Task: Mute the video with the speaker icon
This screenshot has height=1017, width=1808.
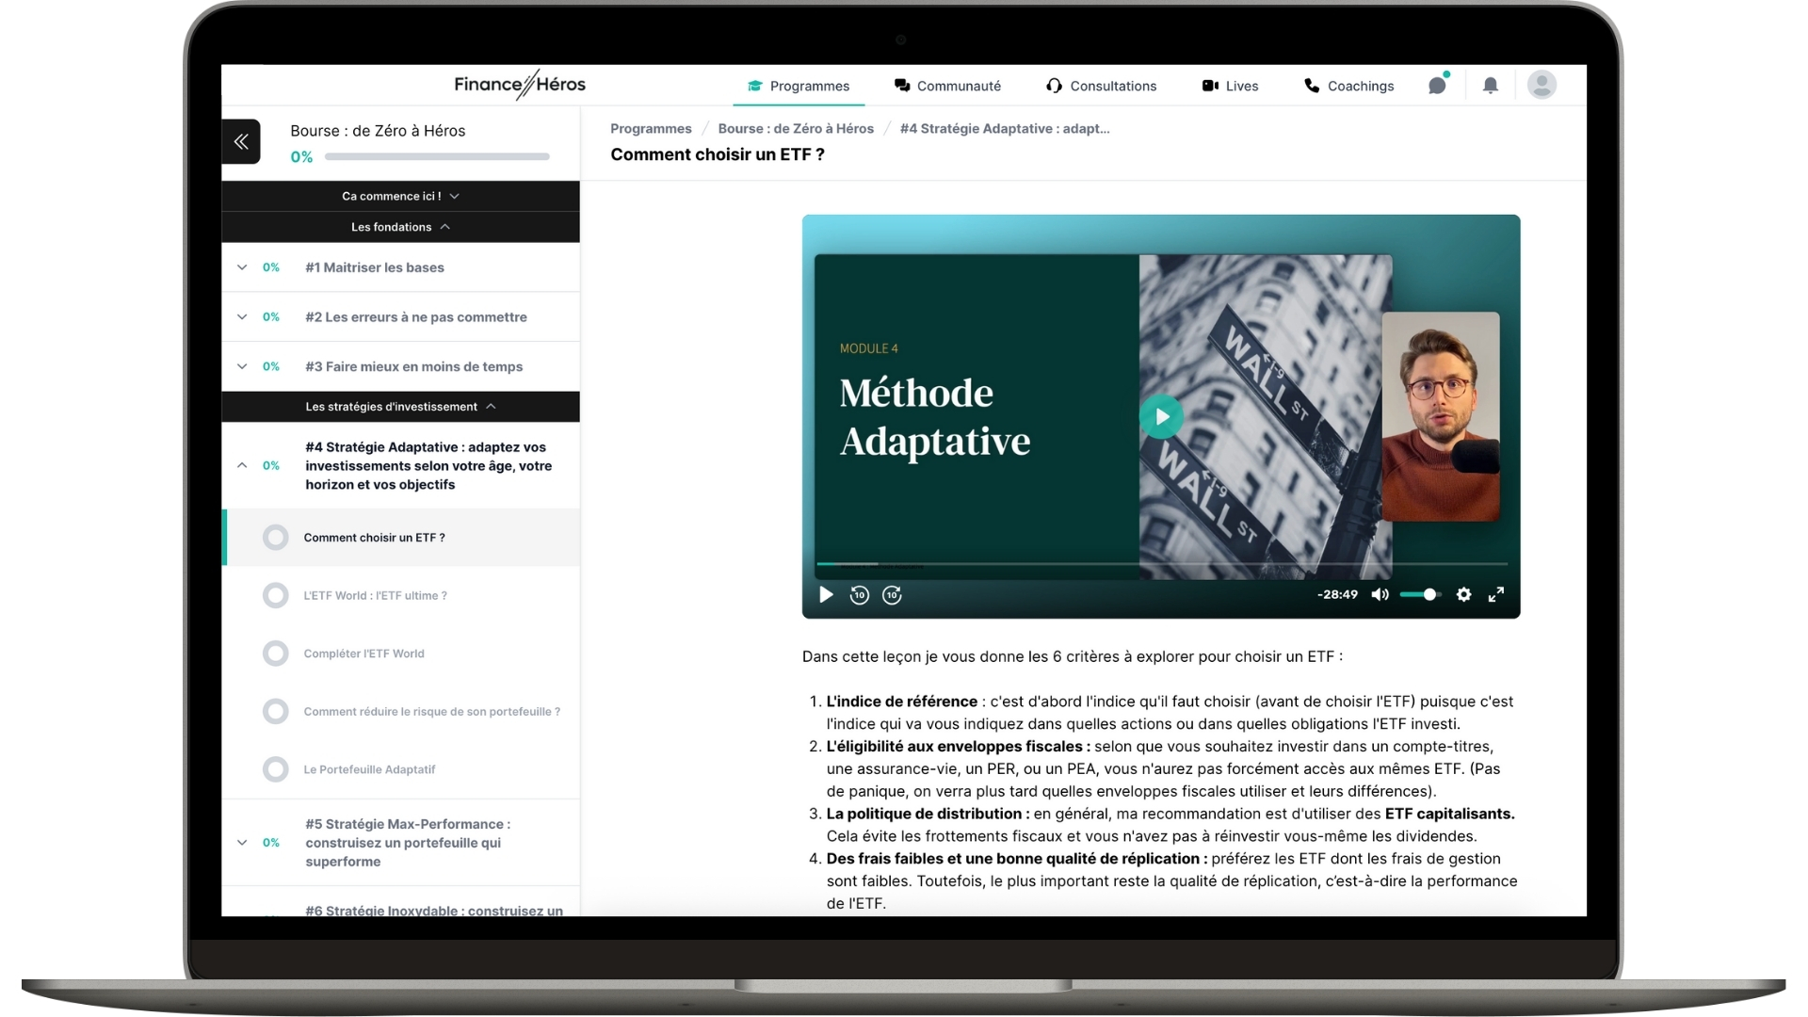Action: [x=1380, y=594]
